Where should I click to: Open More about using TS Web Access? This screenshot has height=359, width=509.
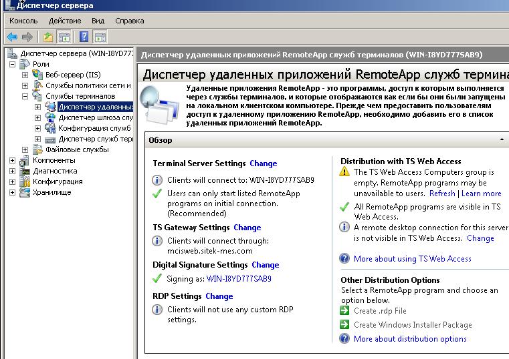point(412,259)
